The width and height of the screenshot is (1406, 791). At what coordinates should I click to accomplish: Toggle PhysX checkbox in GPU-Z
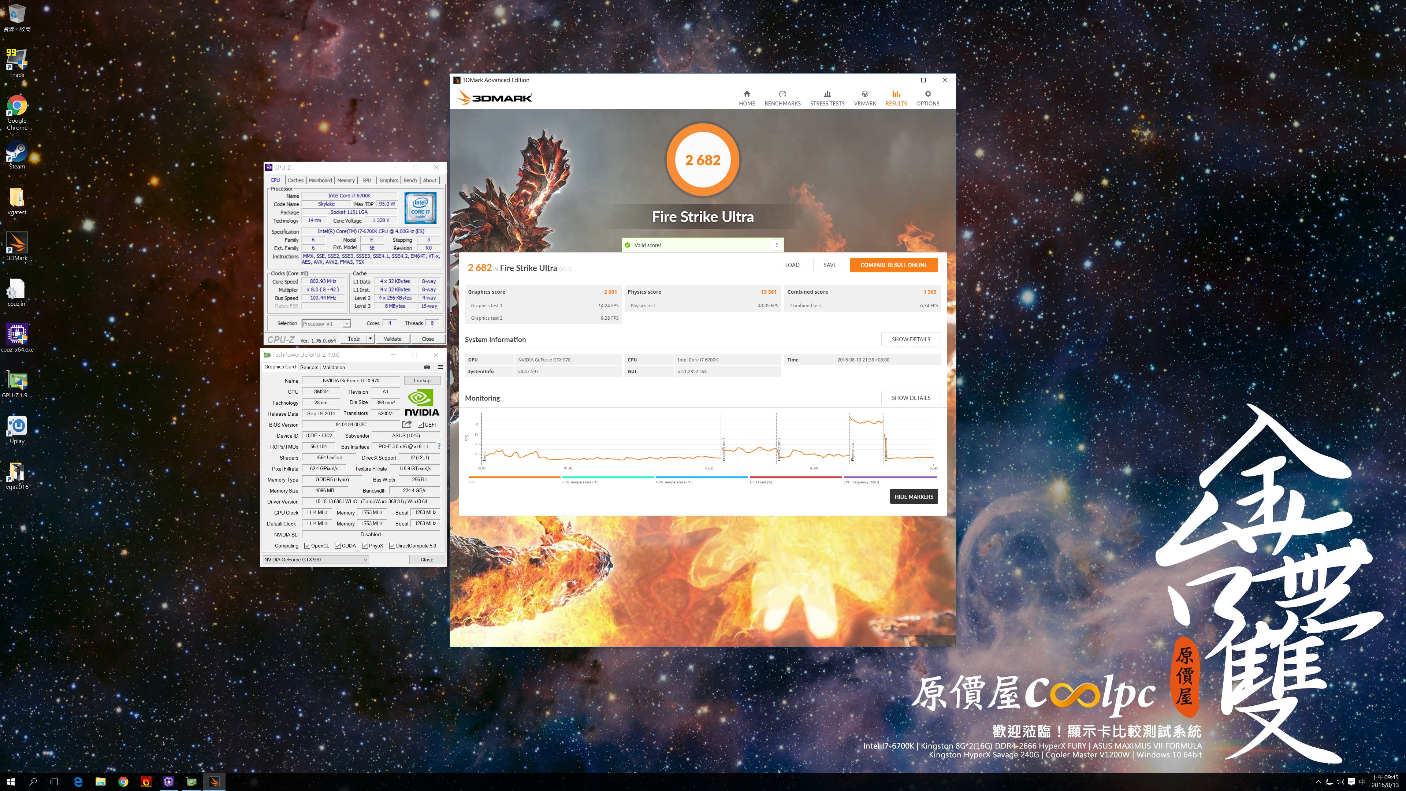tap(365, 545)
